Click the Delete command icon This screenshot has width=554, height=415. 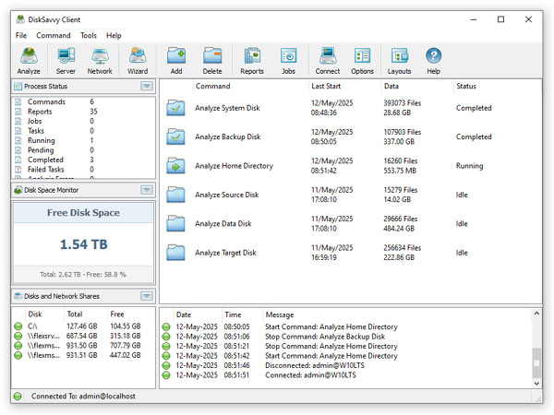[x=212, y=60]
